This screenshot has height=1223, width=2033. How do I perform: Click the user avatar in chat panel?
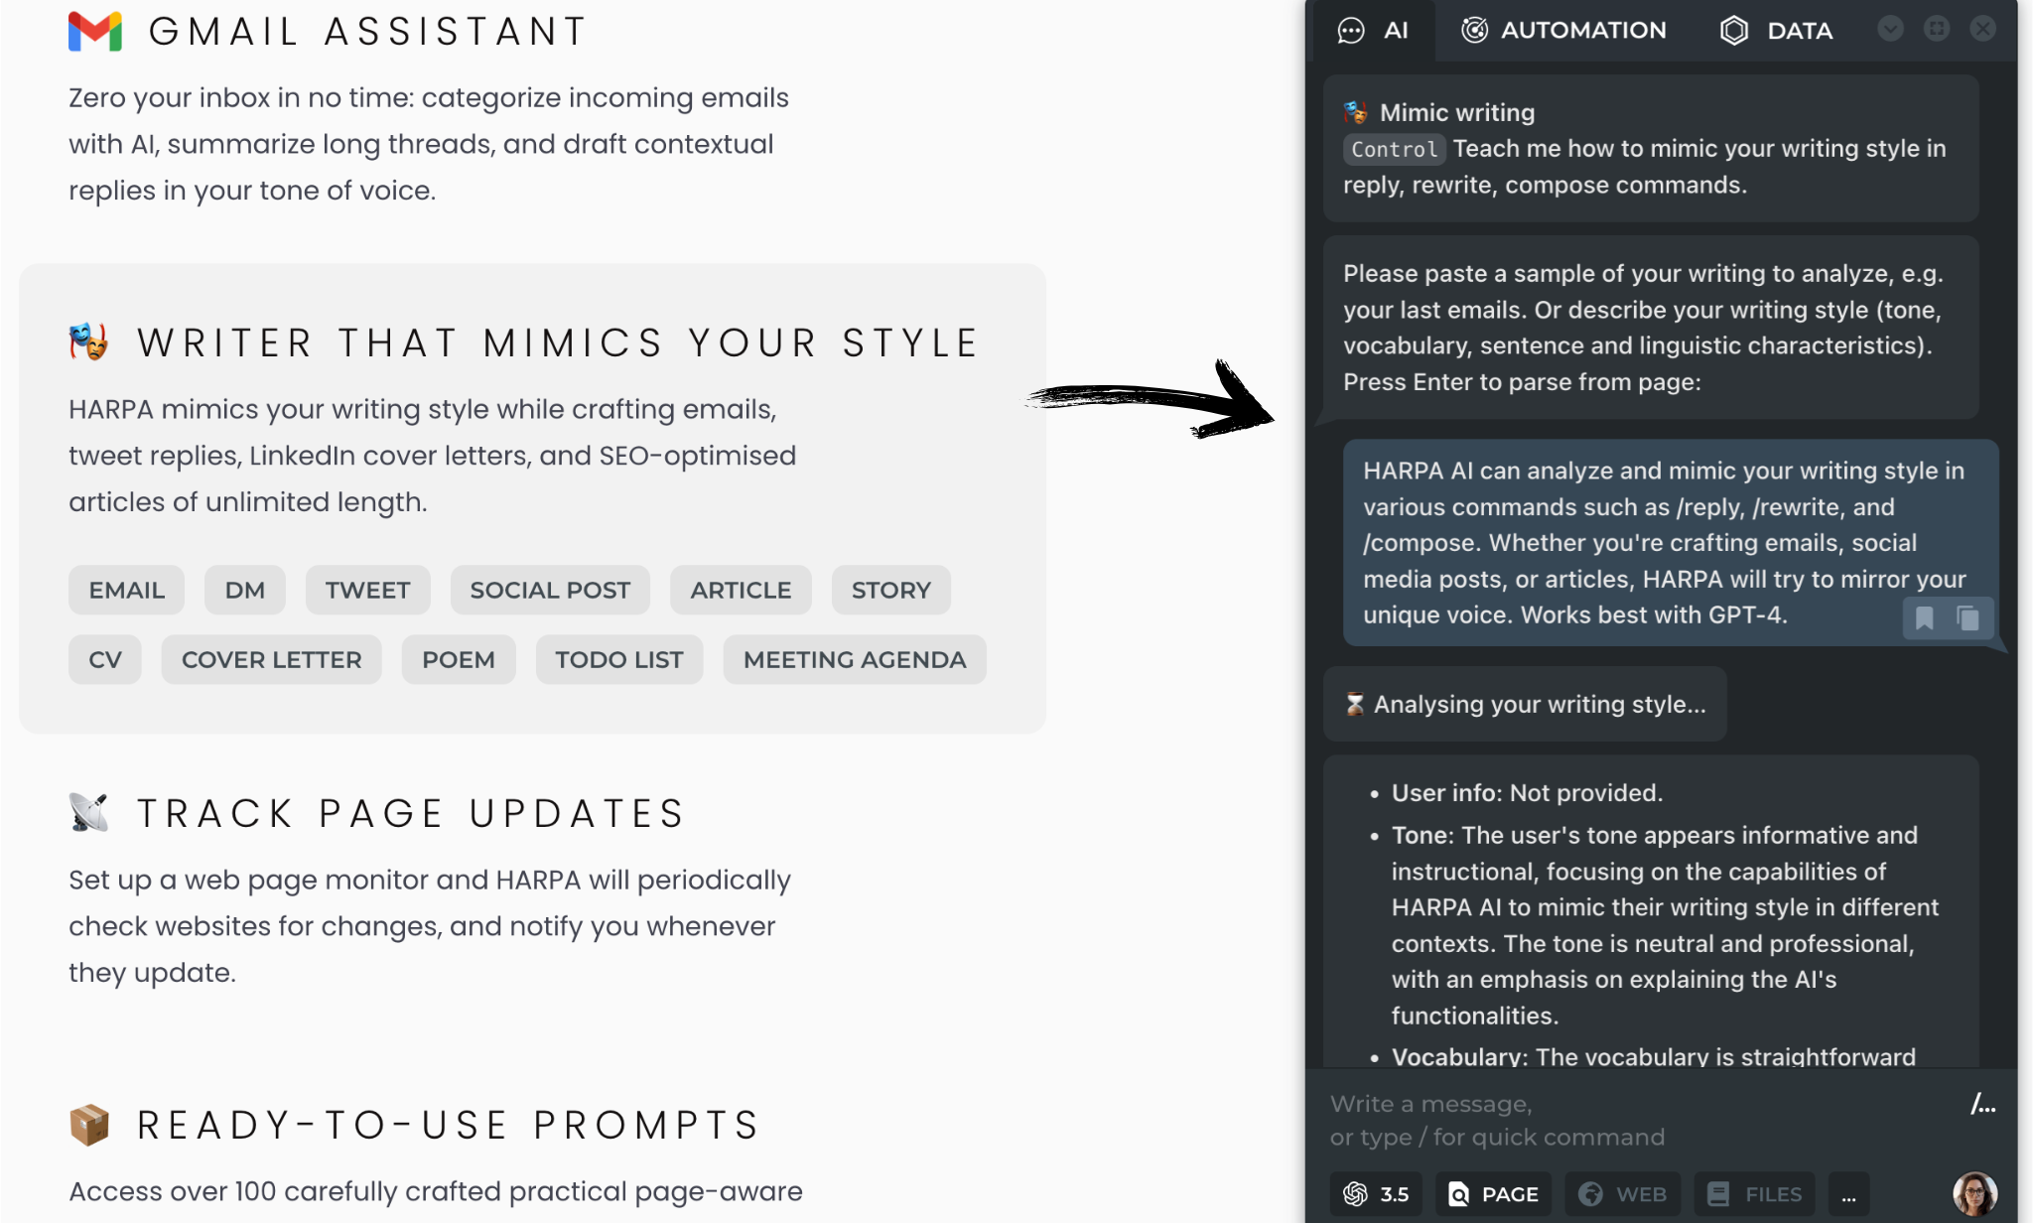[1974, 1193]
